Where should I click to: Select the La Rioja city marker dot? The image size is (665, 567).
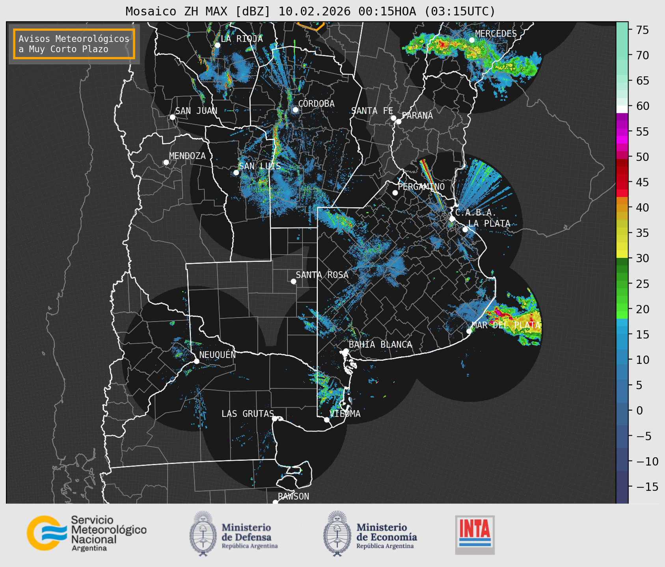coord(217,45)
